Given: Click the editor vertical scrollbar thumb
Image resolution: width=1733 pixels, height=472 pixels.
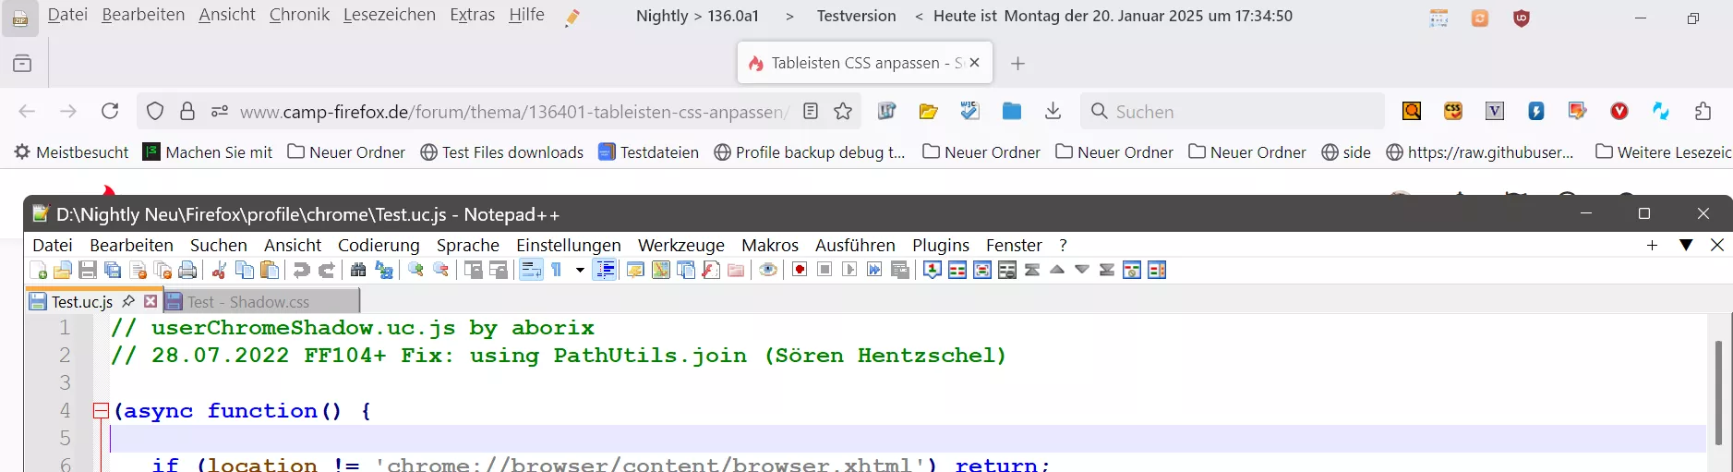Looking at the screenshot, I should tap(1718, 393).
